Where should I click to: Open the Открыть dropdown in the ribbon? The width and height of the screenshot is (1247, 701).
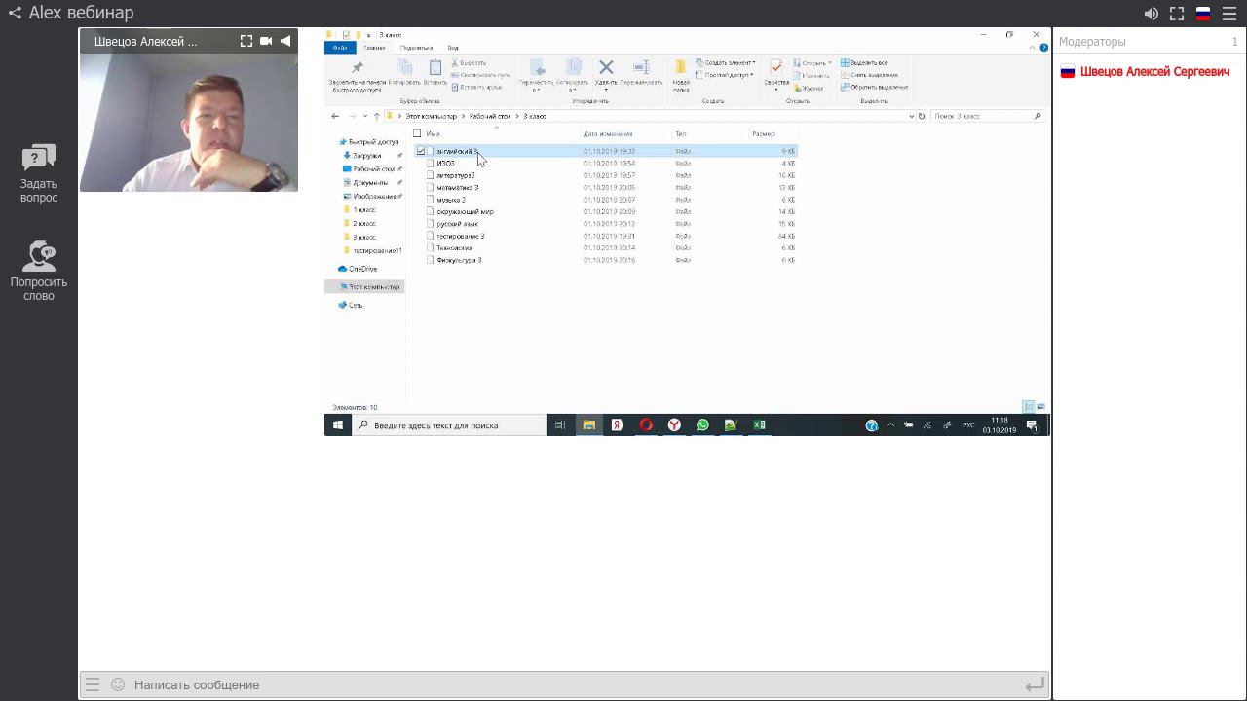[812, 63]
